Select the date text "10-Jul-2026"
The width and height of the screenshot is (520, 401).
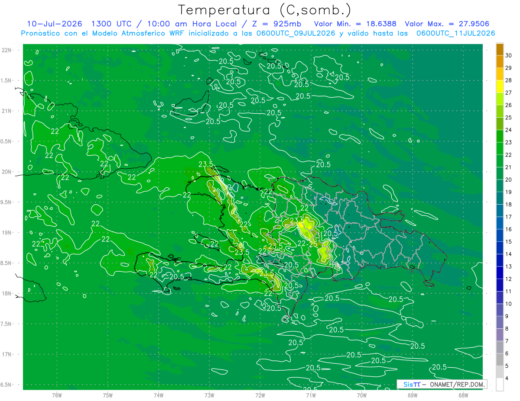pyautogui.click(x=54, y=24)
